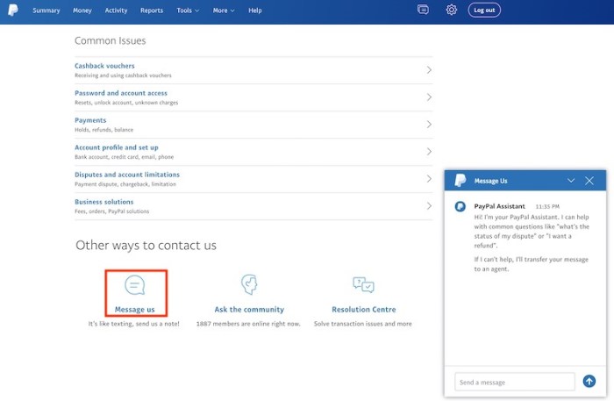The width and height of the screenshot is (614, 401).
Task: Click the Ask the community link text
Action: tap(249, 310)
